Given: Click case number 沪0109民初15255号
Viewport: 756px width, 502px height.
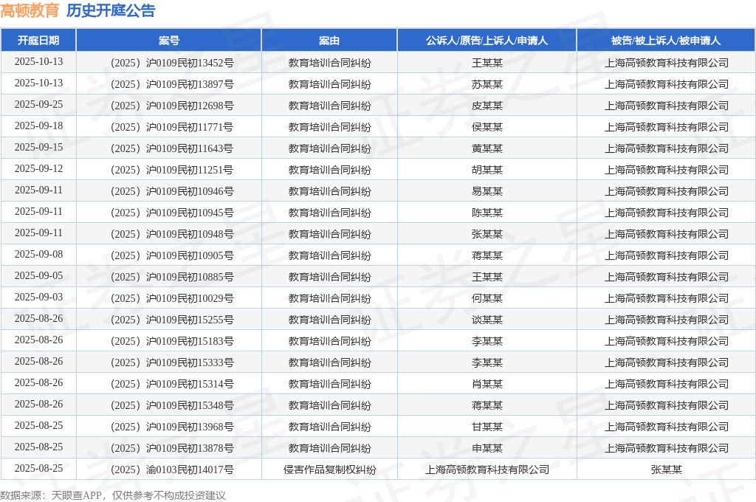Looking at the screenshot, I should point(190,320).
